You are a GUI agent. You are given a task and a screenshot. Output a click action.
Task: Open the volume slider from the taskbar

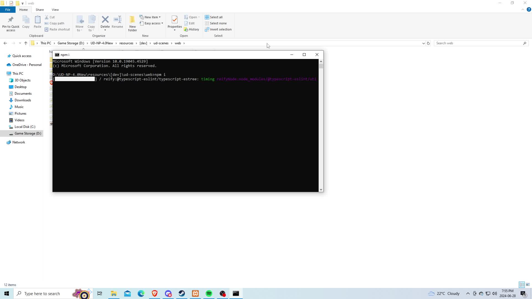click(495, 294)
